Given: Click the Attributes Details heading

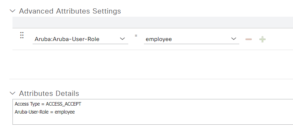Looking at the screenshot, I should coord(49,93).
